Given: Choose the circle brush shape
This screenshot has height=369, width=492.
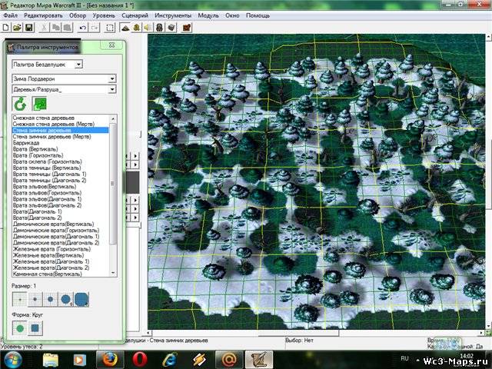Looking at the screenshot, I should click(x=21, y=328).
